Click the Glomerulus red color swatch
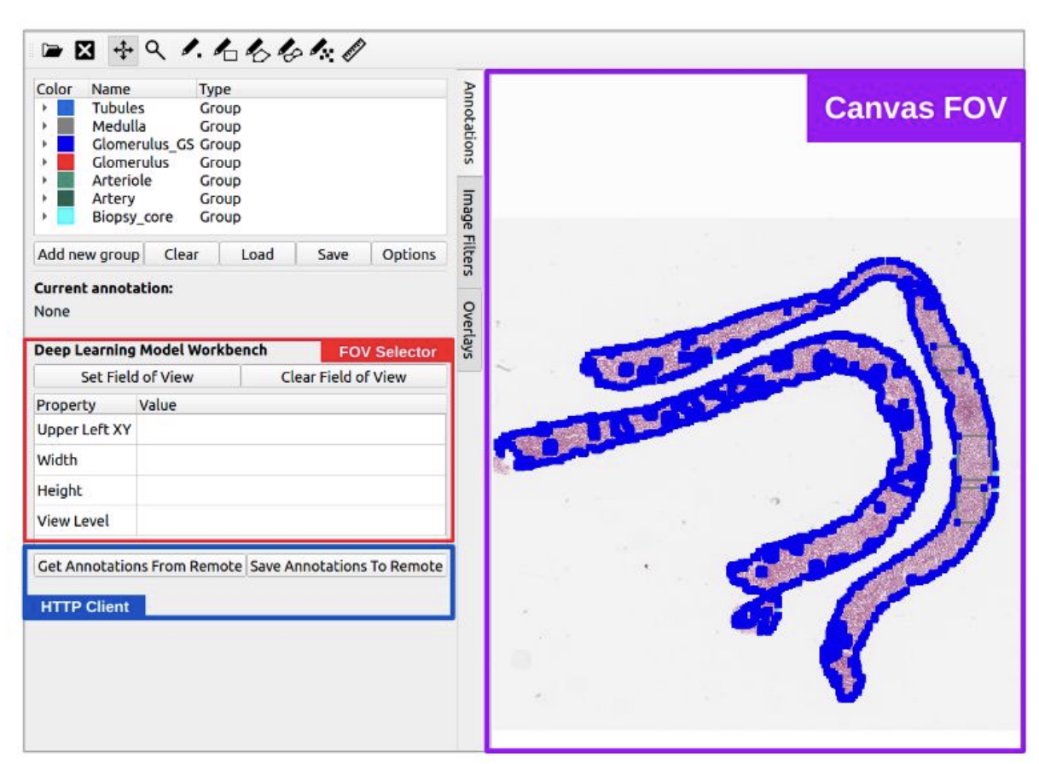 tap(66, 162)
